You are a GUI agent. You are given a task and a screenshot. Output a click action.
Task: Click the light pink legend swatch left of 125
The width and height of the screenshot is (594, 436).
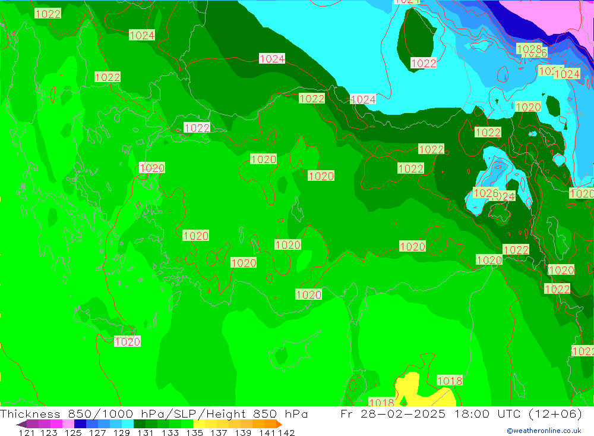[68, 424]
